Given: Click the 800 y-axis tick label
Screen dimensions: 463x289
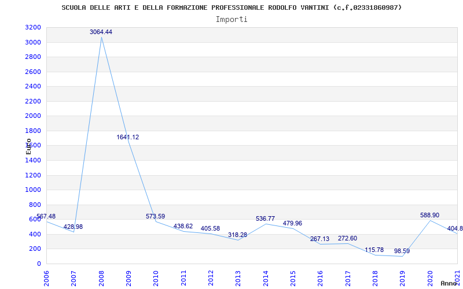Looking at the screenshot, I should coord(35,205).
